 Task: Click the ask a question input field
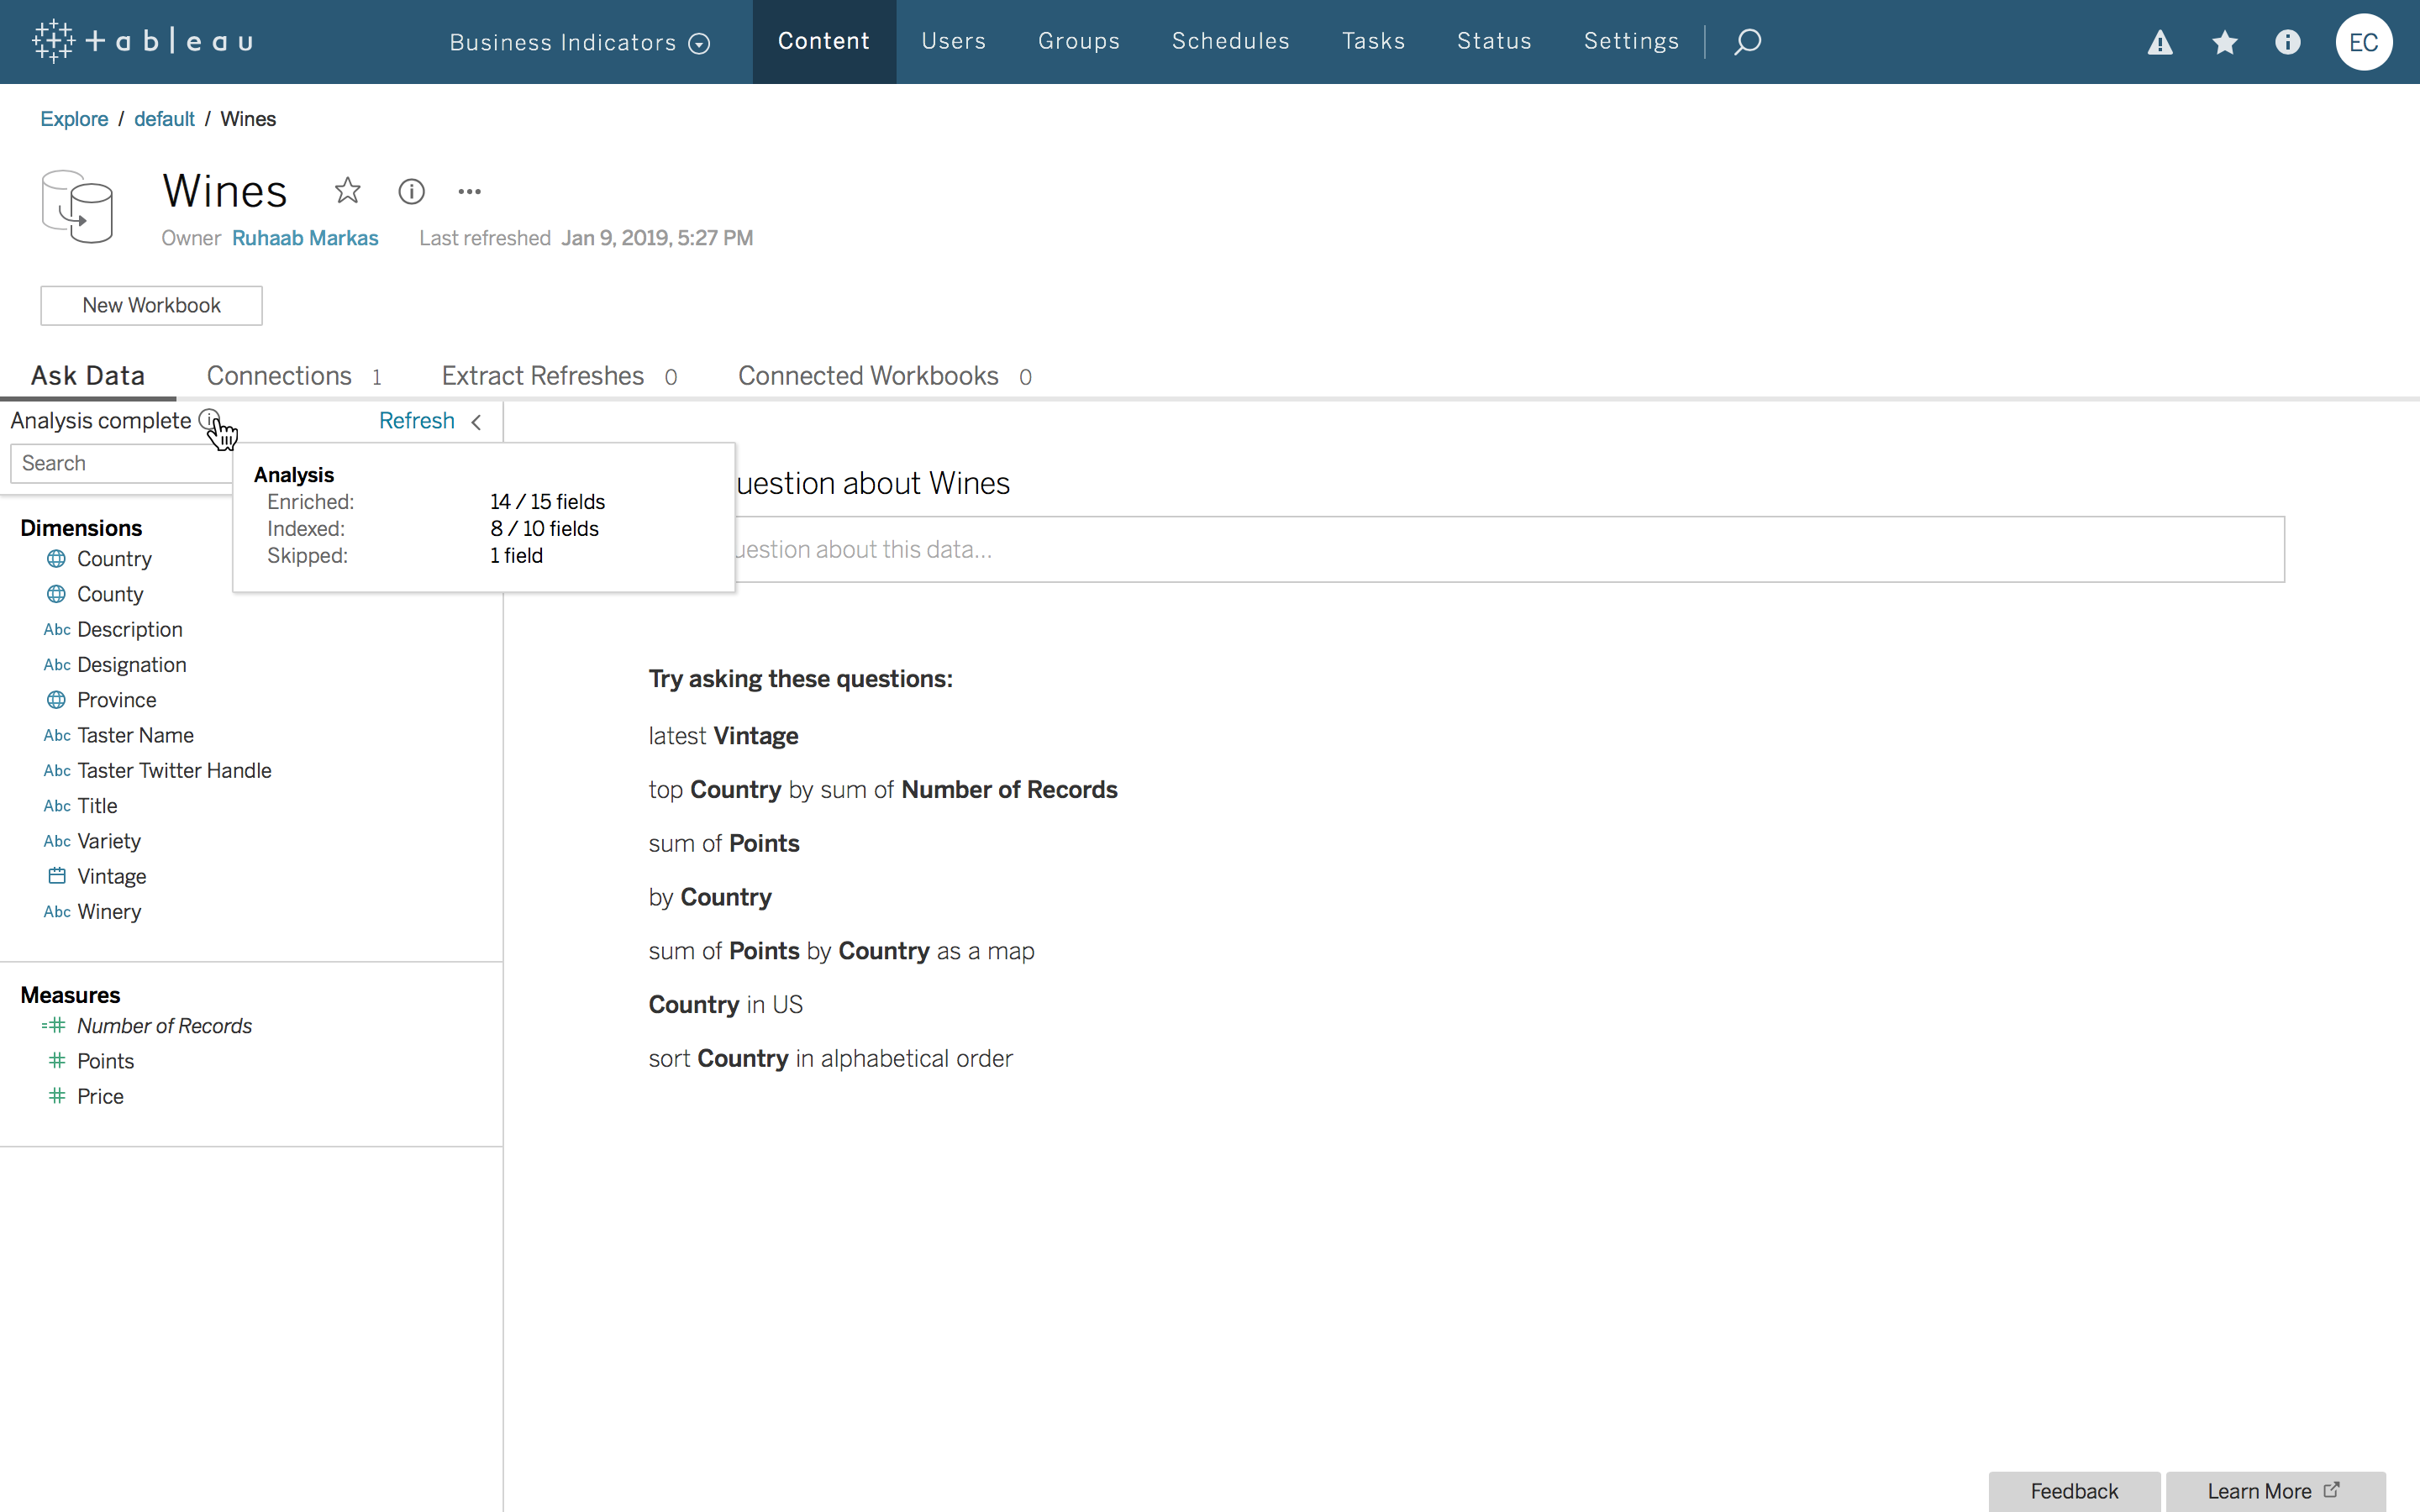click(1509, 549)
